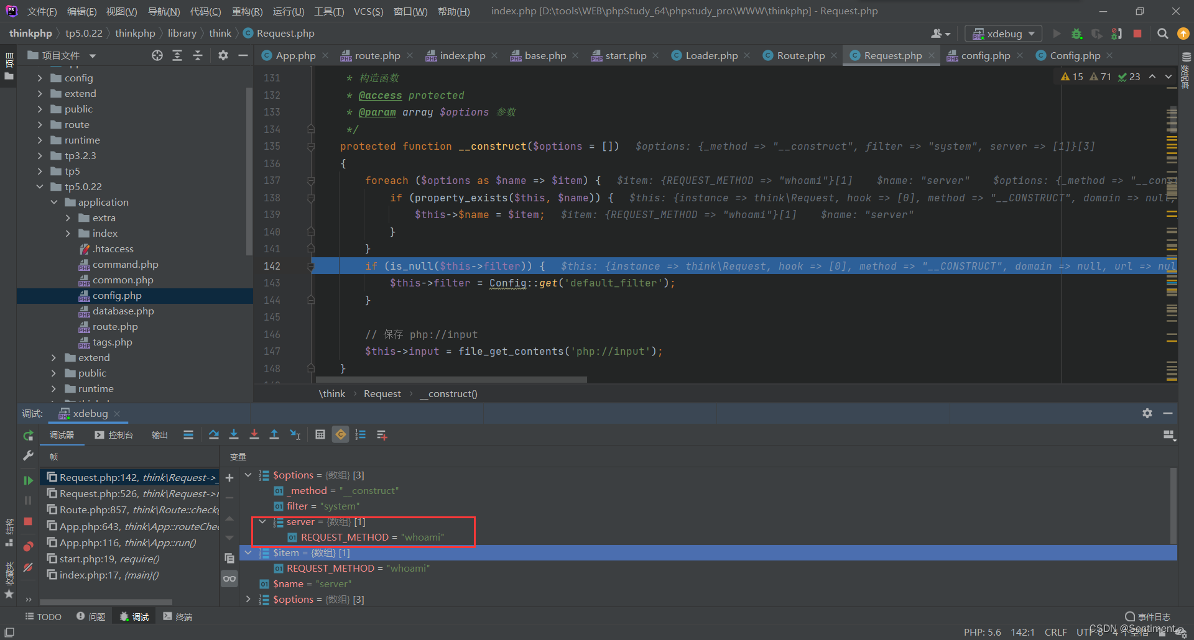This screenshot has width=1194, height=640.
Task: Open the TODO tool window
Action: tap(44, 617)
